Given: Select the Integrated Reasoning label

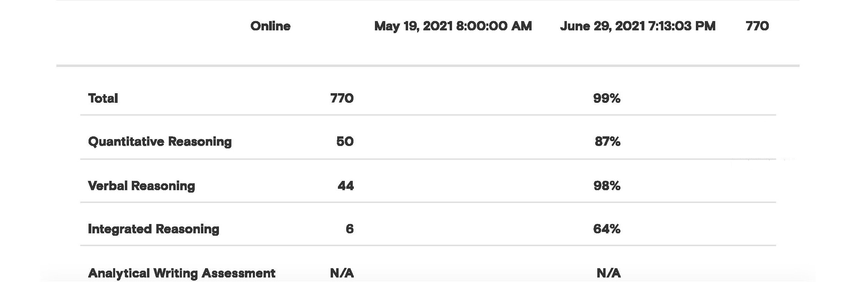Looking at the screenshot, I should [x=154, y=229].
